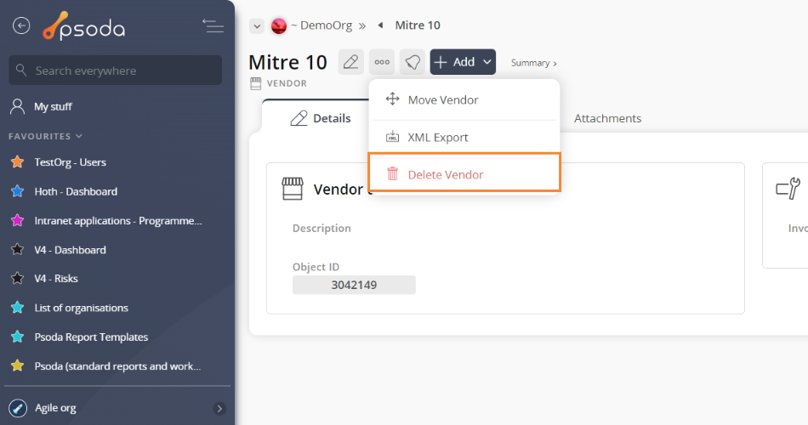Select Delete Vendor in the menu

(x=446, y=174)
